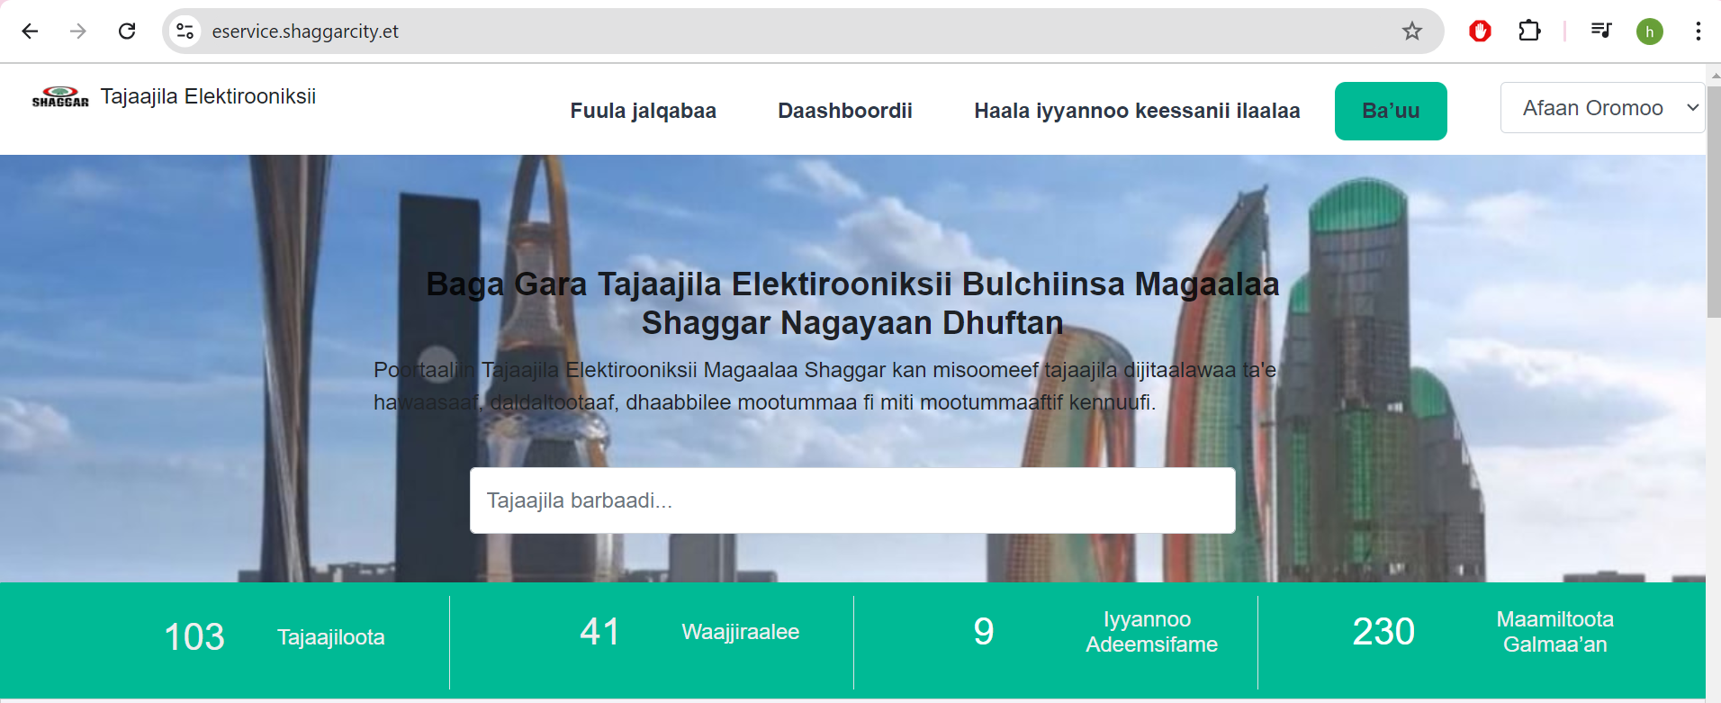Open Daashboordii menu item
Image resolution: width=1721 pixels, height=703 pixels.
(844, 111)
